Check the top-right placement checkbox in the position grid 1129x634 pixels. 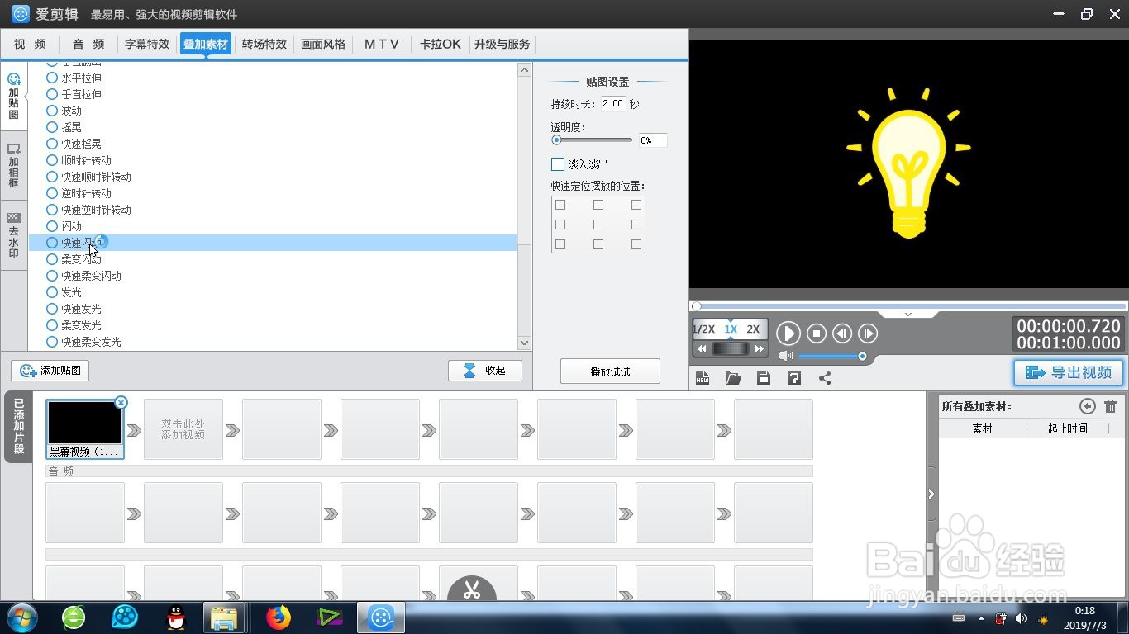point(636,204)
